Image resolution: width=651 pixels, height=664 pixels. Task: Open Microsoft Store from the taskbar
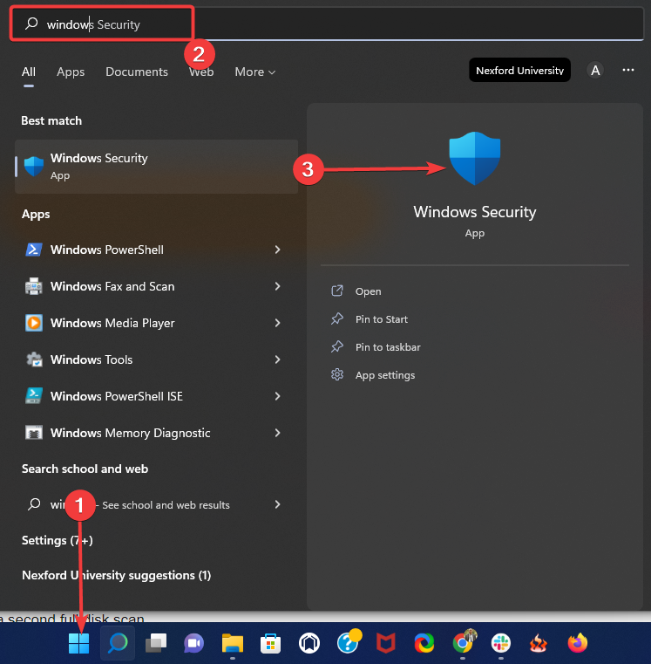click(x=271, y=643)
